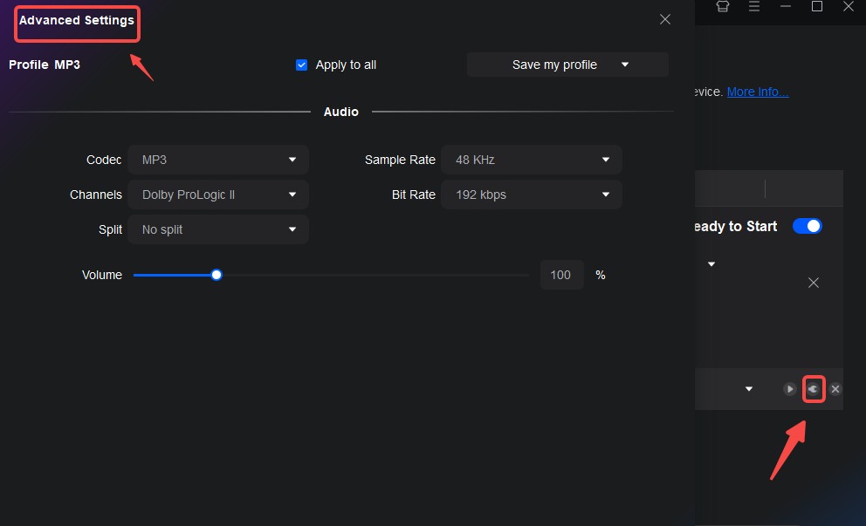Viewport: 866px width, 526px height.
Task: Enable Apply to all for every file
Action: (x=301, y=65)
